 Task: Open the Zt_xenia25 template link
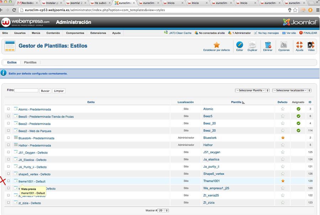211,195
